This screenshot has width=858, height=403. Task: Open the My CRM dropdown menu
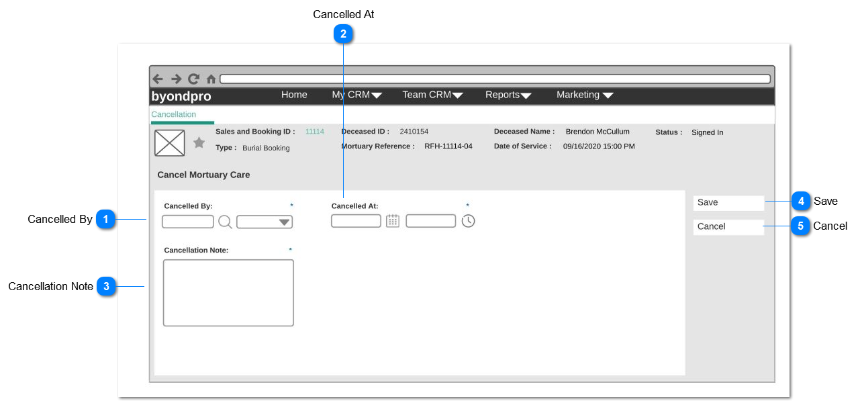(356, 95)
